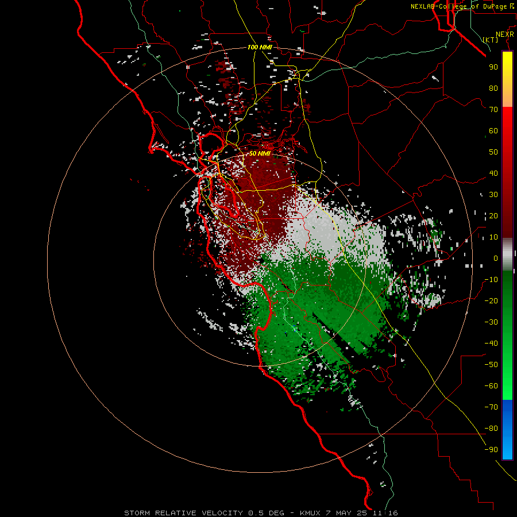Click the "80" value on velocity scale
517x517 pixels.
(x=493, y=88)
